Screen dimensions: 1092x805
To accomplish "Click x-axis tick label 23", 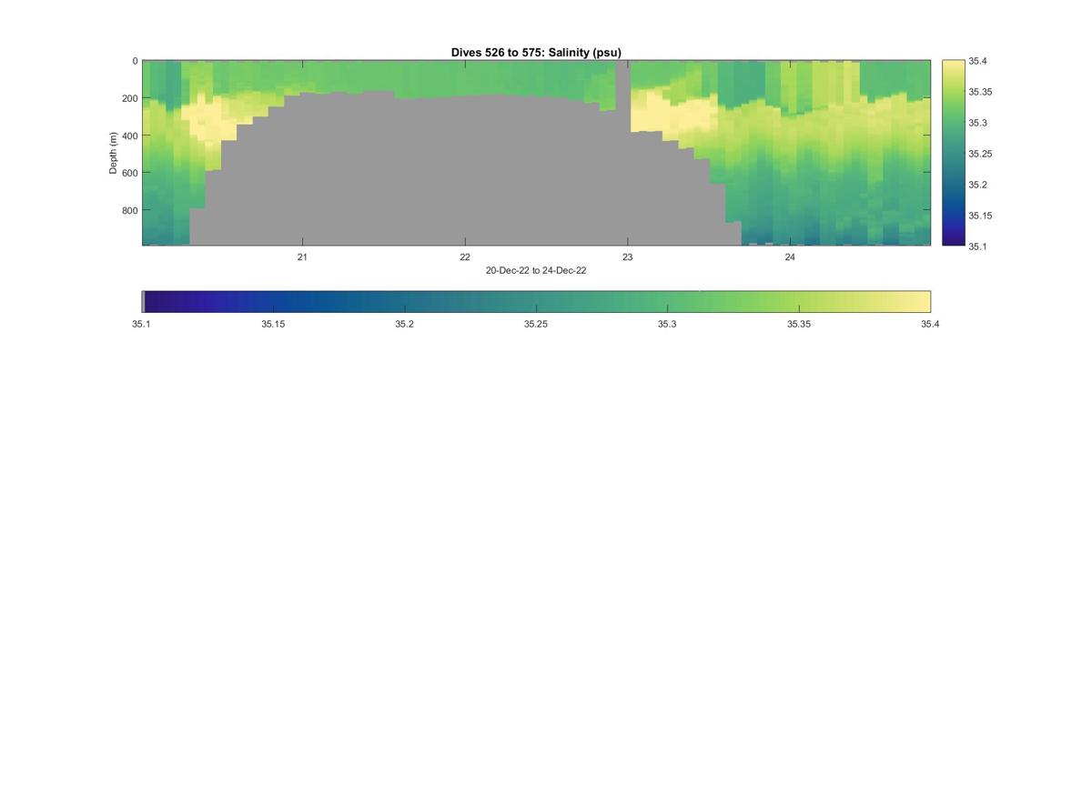I will click(627, 257).
